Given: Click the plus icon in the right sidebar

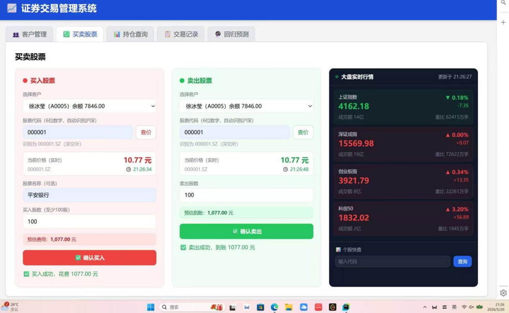Looking at the screenshot, I should coord(503,22).
